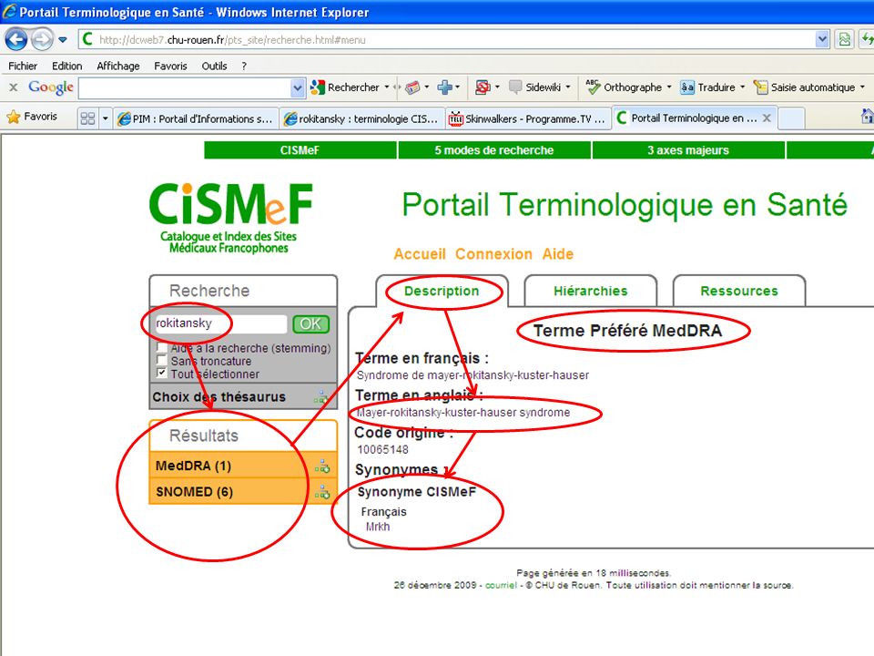Image resolution: width=874 pixels, height=656 pixels.
Task: Toggle Tout sélectionner checkbox
Action: pos(162,374)
